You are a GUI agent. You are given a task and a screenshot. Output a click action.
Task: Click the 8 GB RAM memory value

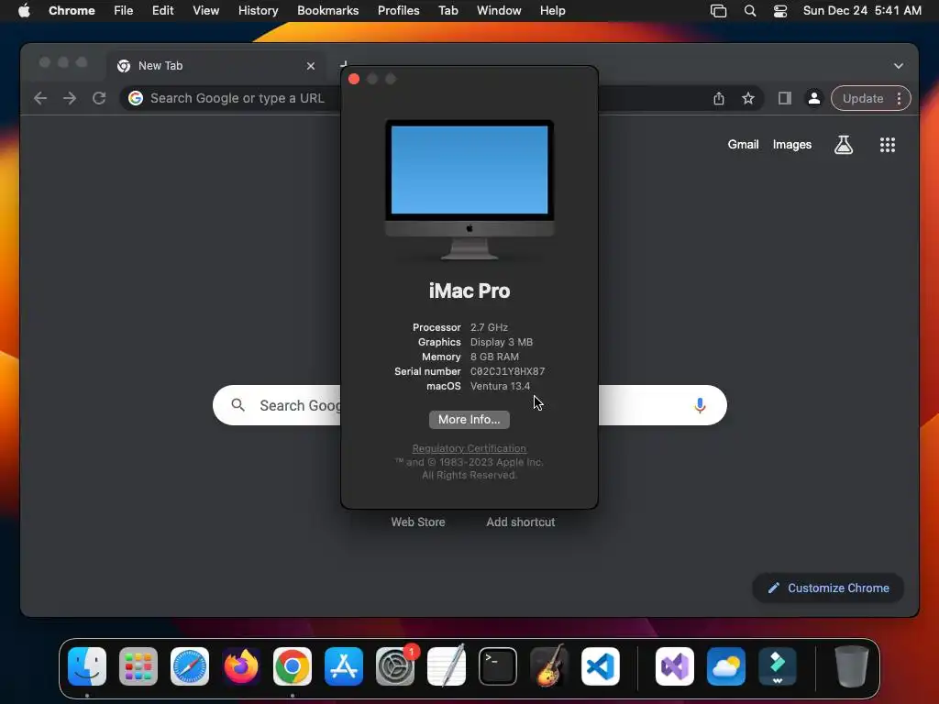click(x=494, y=357)
